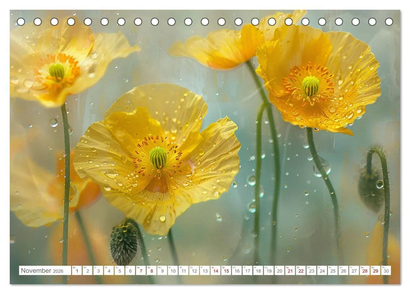The height and width of the screenshot is (294, 410).
Task: Click date cell 19
Action: [268, 270]
